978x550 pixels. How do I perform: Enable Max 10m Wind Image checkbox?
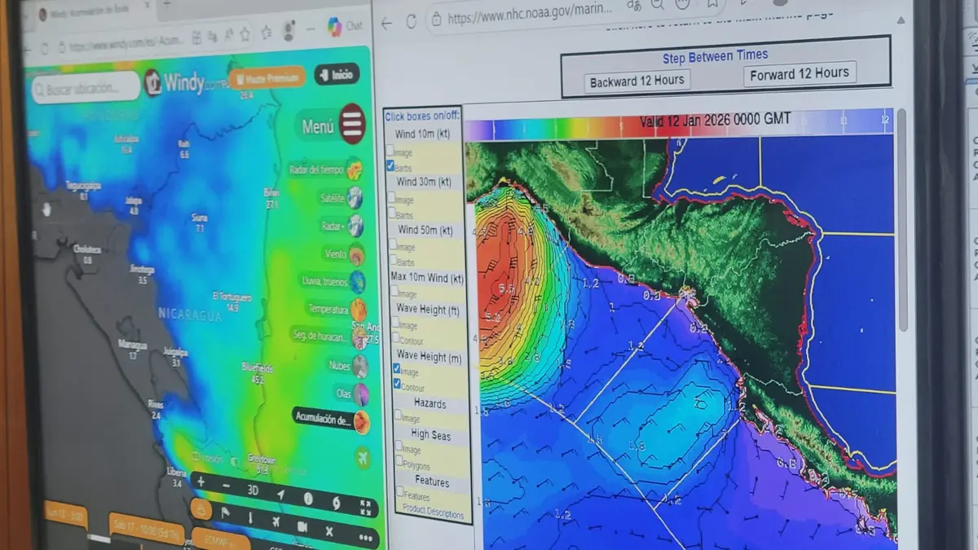pyautogui.click(x=394, y=291)
